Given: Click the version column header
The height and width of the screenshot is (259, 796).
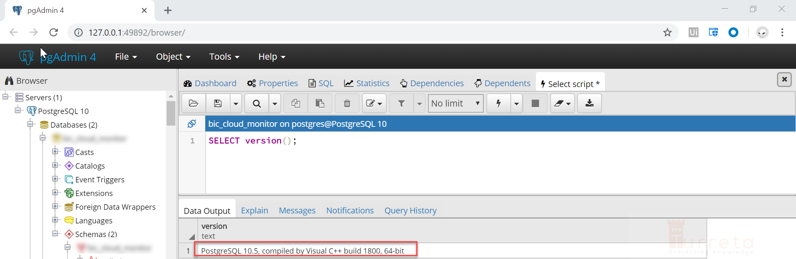Looking at the screenshot, I should (x=453, y=231).
